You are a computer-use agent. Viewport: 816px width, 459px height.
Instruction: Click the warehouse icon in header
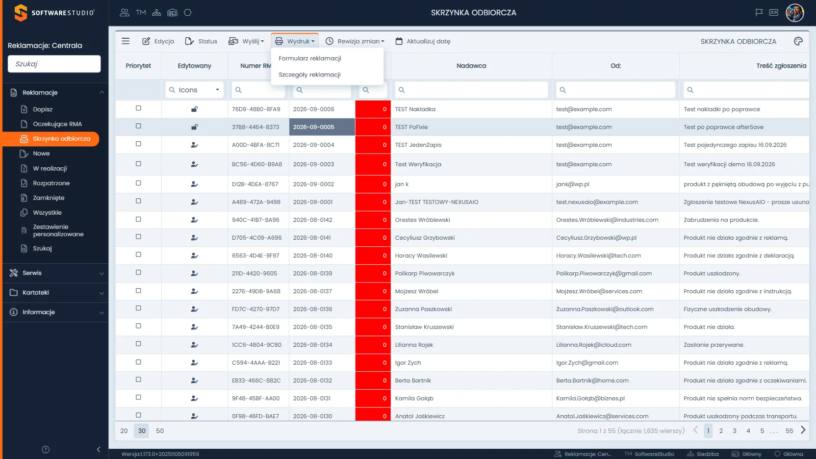[172, 13]
